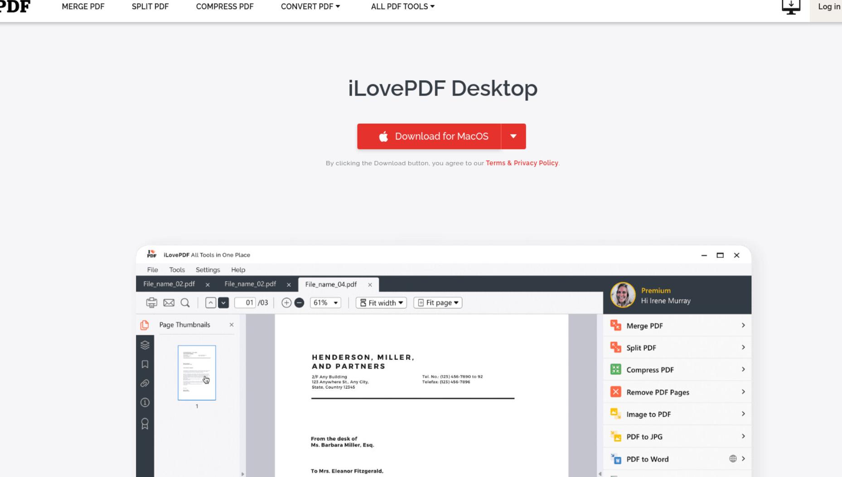
Task: Open the 61% zoom level dropdown
Action: click(x=325, y=303)
